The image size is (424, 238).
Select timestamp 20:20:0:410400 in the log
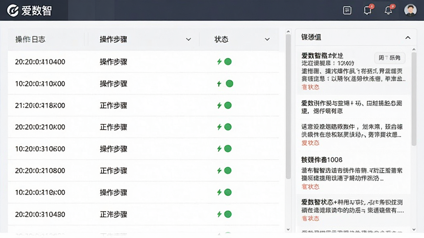[x=40, y=62]
